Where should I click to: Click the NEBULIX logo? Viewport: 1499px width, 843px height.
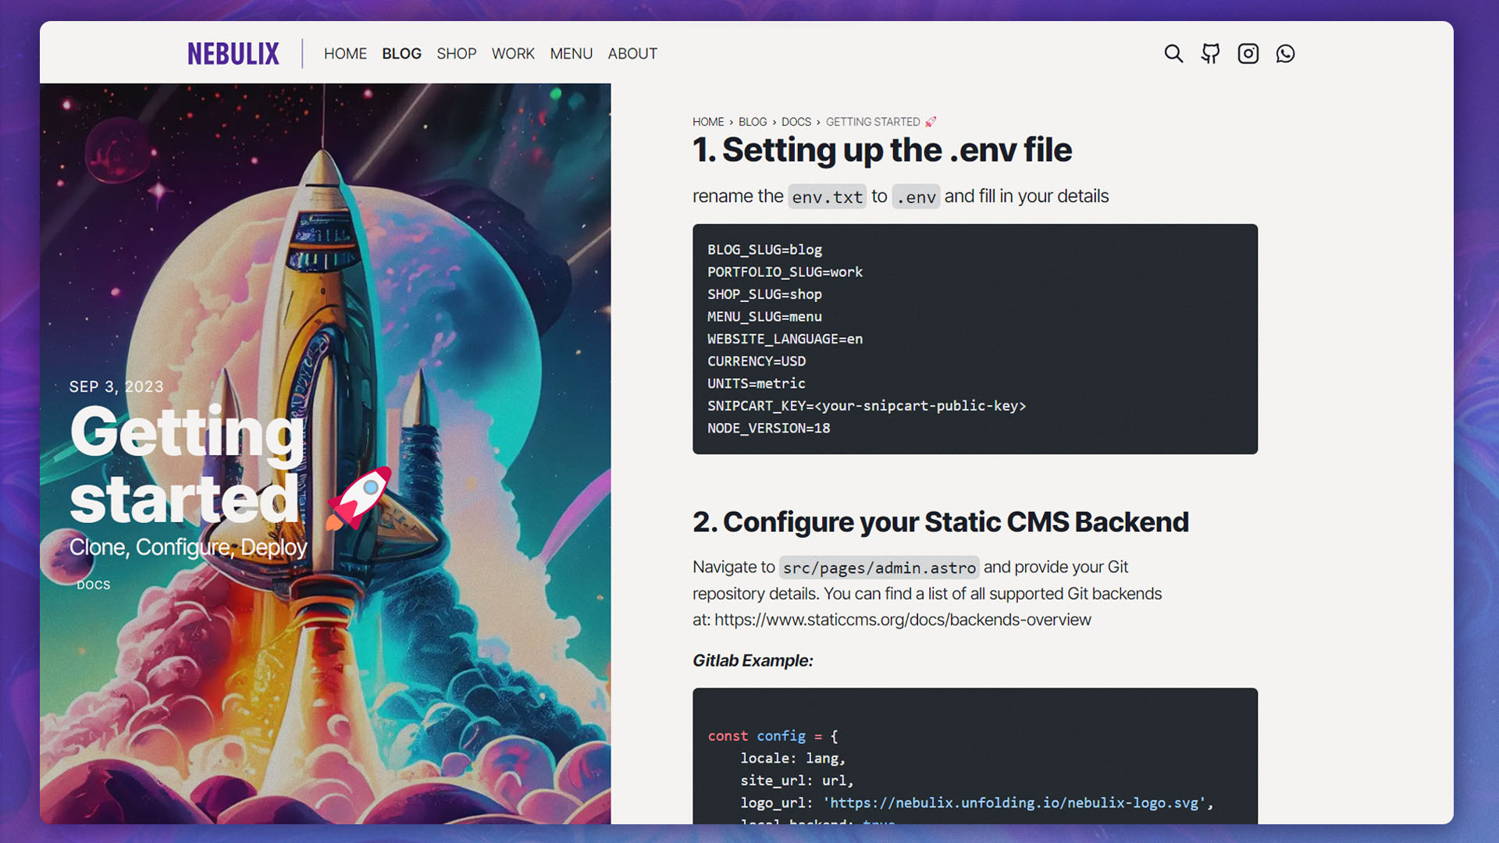[x=233, y=54]
